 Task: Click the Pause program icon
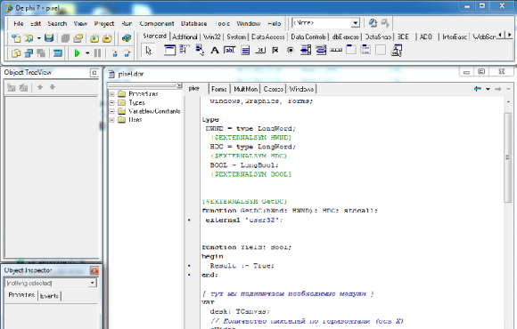[97, 53]
